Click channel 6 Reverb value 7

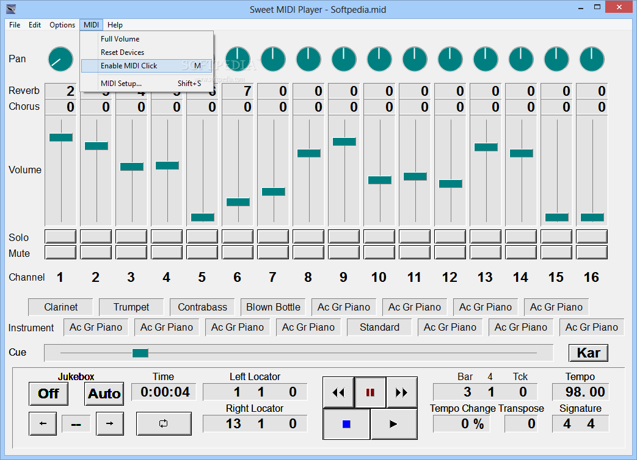pyautogui.click(x=238, y=91)
